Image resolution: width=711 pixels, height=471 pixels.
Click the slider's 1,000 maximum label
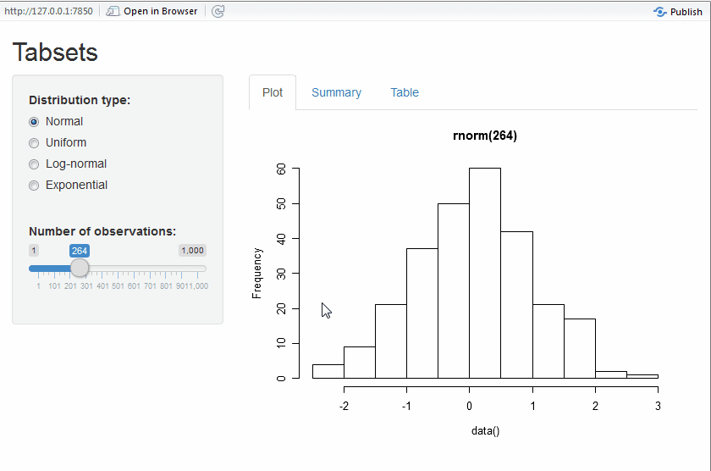pos(192,251)
